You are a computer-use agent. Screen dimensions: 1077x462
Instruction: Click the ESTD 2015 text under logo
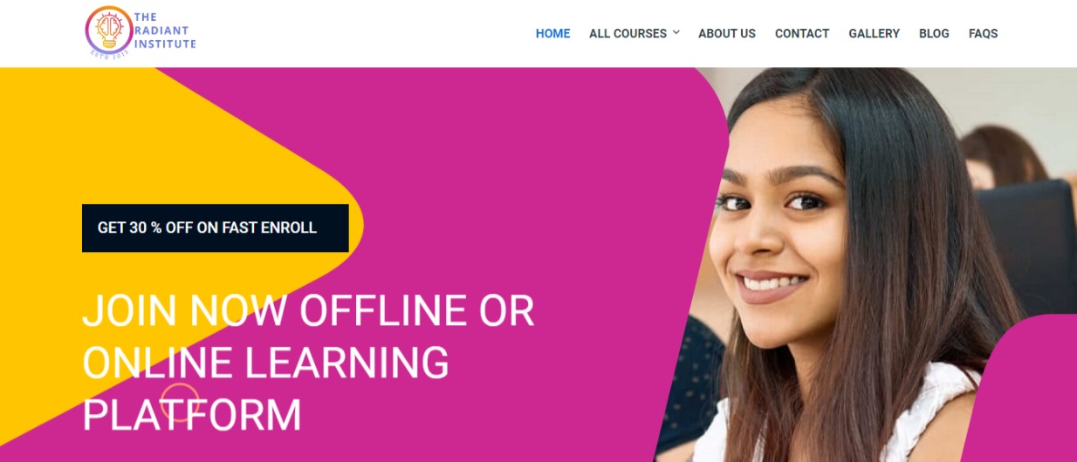point(108,55)
